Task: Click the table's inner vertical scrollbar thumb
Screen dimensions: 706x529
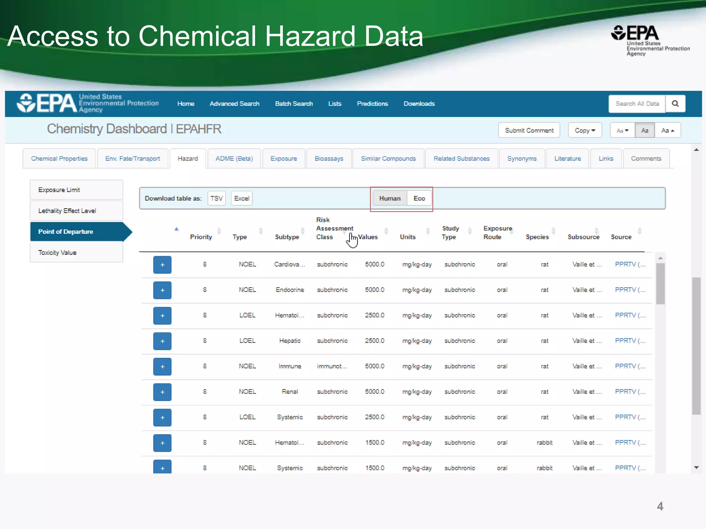Action: click(x=660, y=284)
